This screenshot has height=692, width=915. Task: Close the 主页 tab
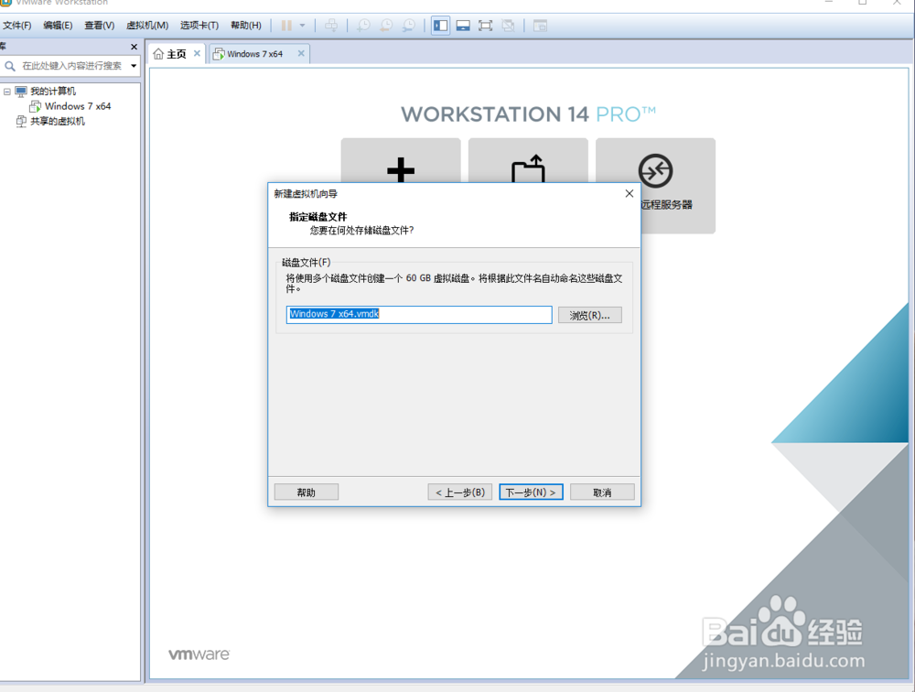(198, 54)
